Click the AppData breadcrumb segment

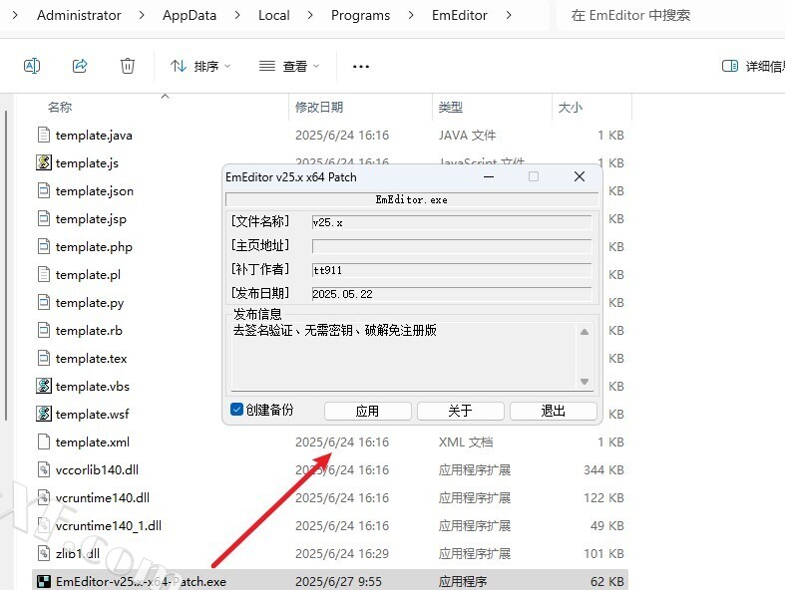pos(190,15)
